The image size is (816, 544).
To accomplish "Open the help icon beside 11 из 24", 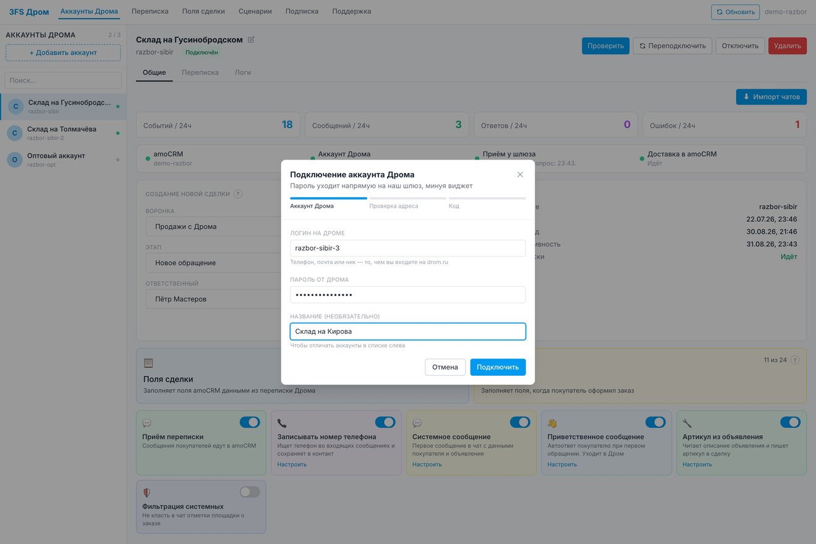I will (x=795, y=360).
